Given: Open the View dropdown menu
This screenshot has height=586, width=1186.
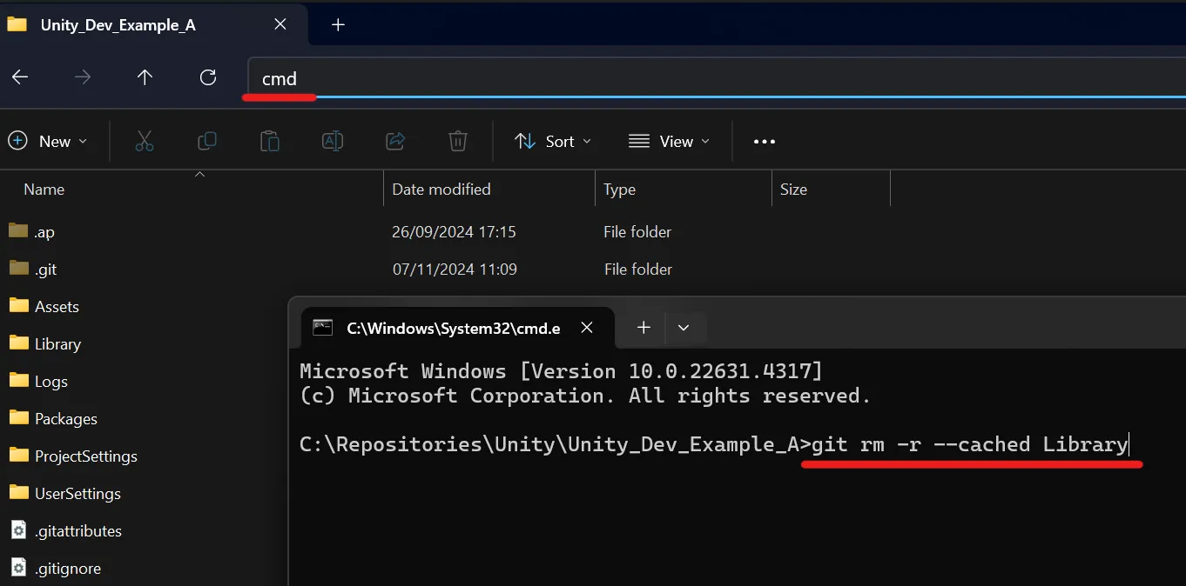Looking at the screenshot, I should tap(668, 141).
